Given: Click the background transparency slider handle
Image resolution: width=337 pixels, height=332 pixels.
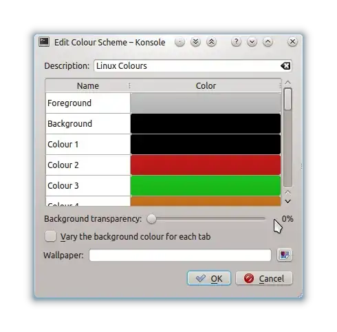Looking at the screenshot, I should click(151, 219).
